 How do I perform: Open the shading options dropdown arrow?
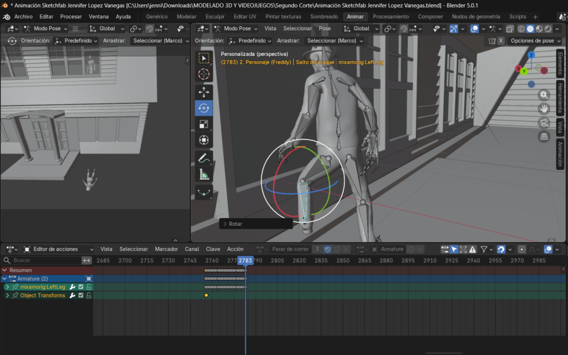click(557, 29)
